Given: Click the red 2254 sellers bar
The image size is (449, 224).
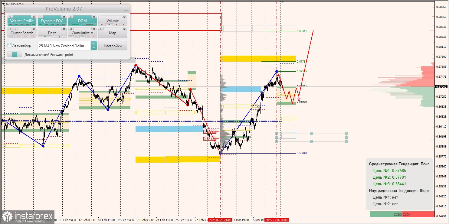Looking at the screenshot, I should click(418, 214).
